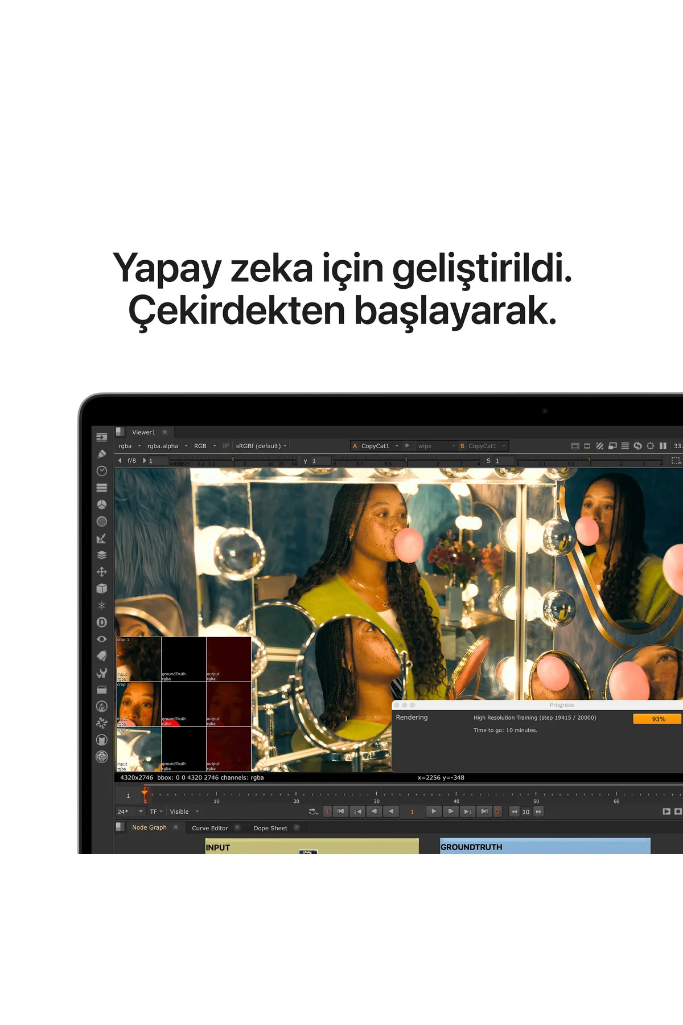This screenshot has width=683, height=1025.
Task: Click the region-of-interest dashed box icon
Action: pos(676,461)
